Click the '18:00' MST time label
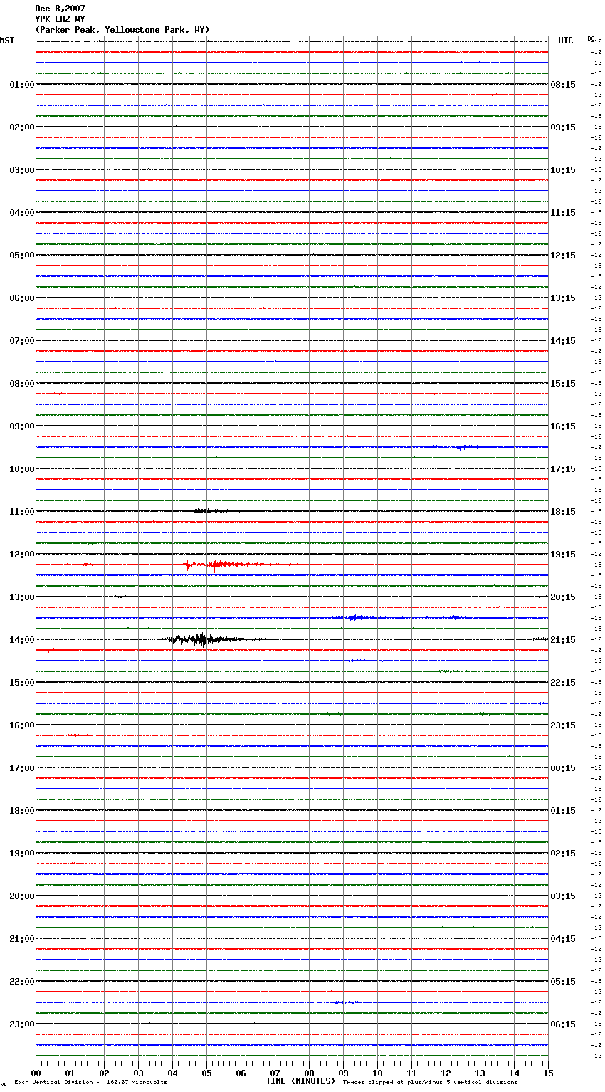The width and height of the screenshot is (605, 1092). (22, 811)
